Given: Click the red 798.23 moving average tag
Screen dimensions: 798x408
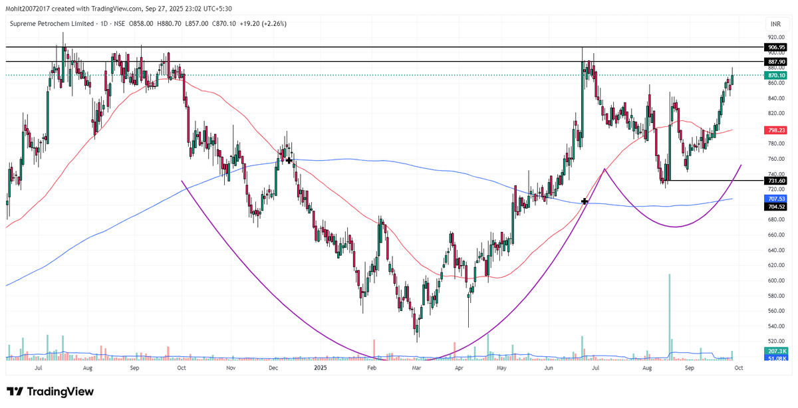Looking at the screenshot, I should pyautogui.click(x=776, y=130).
